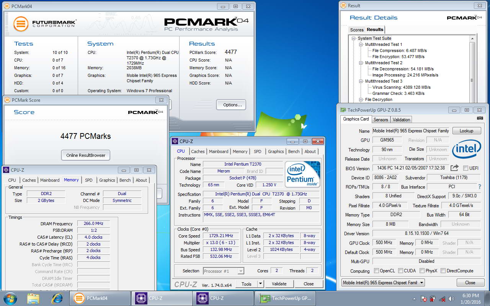Screen dimensions: 490x306
Task: Collapse the System Test Suite tree node
Action: tap(354, 38)
